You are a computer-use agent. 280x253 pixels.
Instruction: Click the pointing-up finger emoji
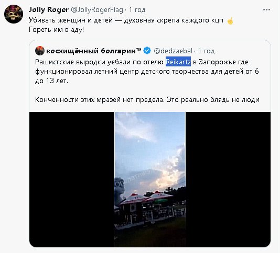(x=230, y=21)
